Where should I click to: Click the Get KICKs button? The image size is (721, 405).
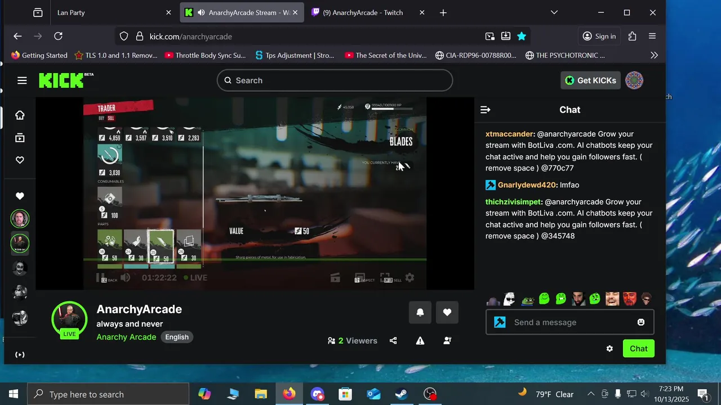pyautogui.click(x=590, y=80)
